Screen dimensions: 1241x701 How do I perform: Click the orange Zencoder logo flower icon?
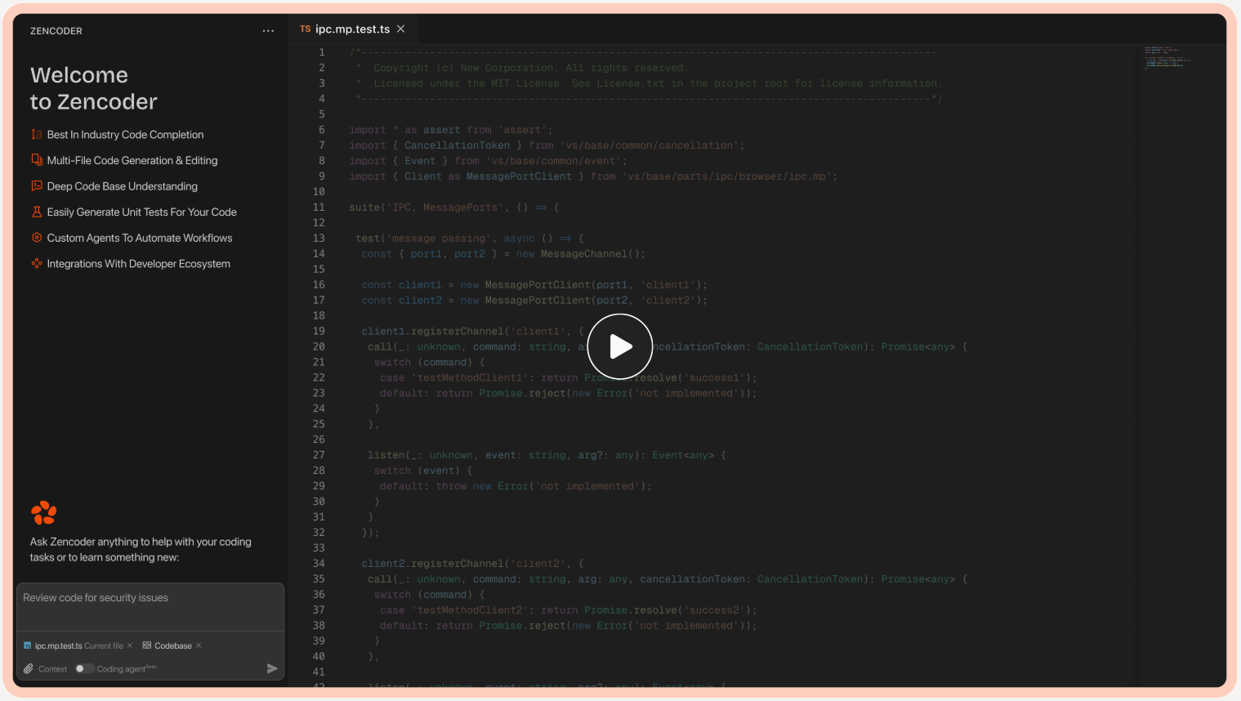pyautogui.click(x=43, y=512)
